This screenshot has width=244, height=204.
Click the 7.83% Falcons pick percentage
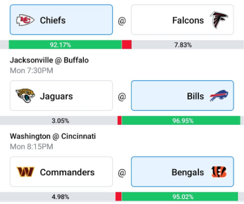click(x=183, y=45)
